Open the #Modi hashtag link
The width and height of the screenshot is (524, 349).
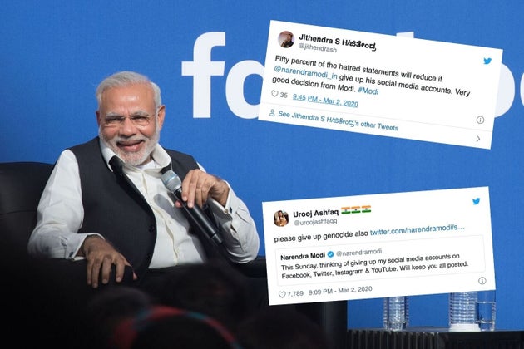368,91
